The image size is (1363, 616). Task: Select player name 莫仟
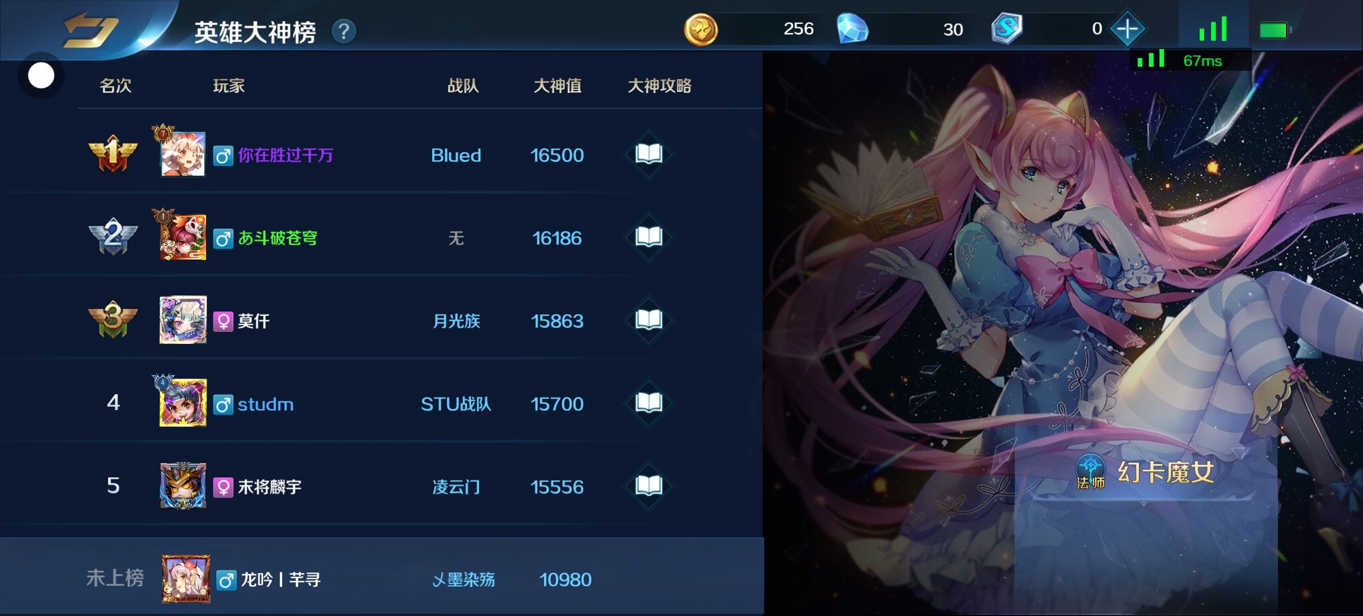(253, 321)
